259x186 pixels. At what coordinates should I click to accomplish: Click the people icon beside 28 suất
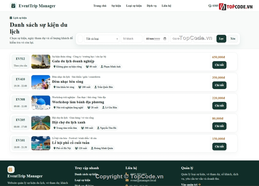pyautogui.click(x=89, y=108)
